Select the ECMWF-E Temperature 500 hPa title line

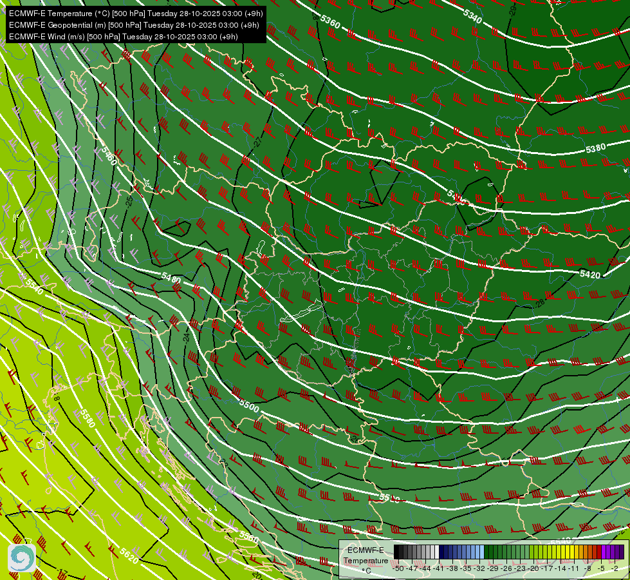[x=136, y=14]
